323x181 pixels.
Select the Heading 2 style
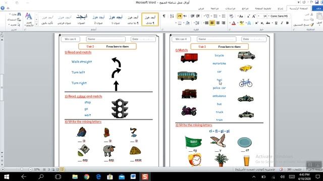tap(98, 19)
